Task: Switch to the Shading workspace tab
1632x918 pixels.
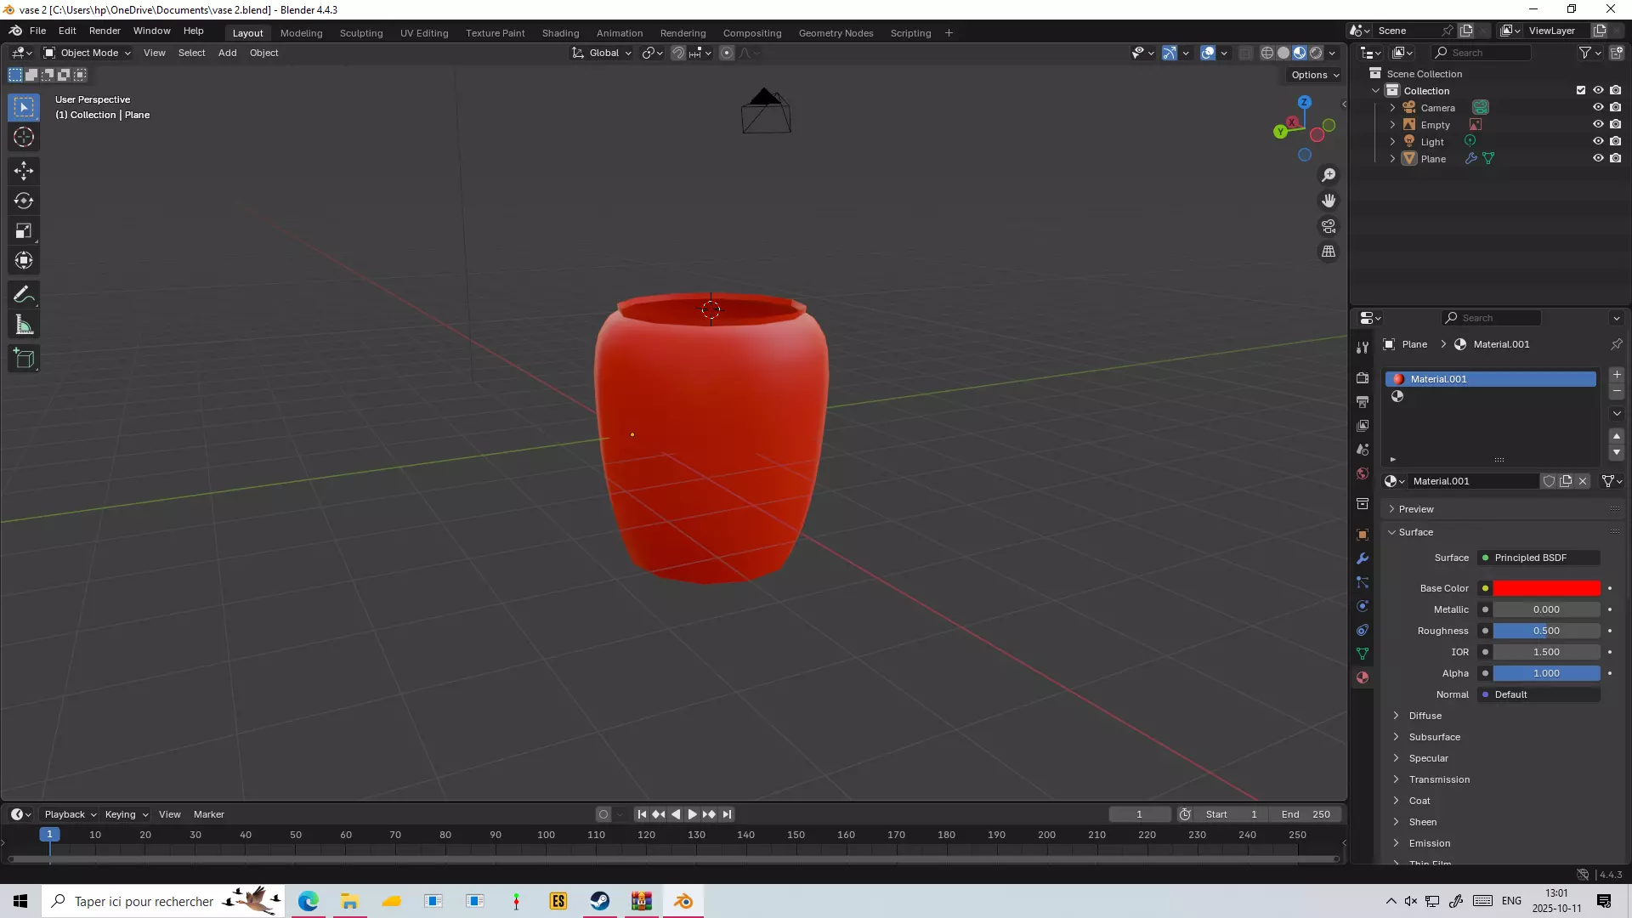Action: coord(560,33)
